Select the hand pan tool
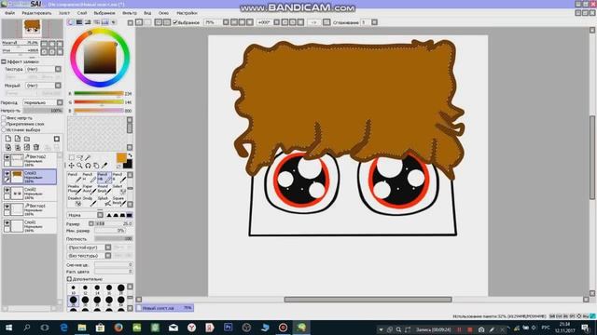This screenshot has width=597, height=335. (x=96, y=166)
